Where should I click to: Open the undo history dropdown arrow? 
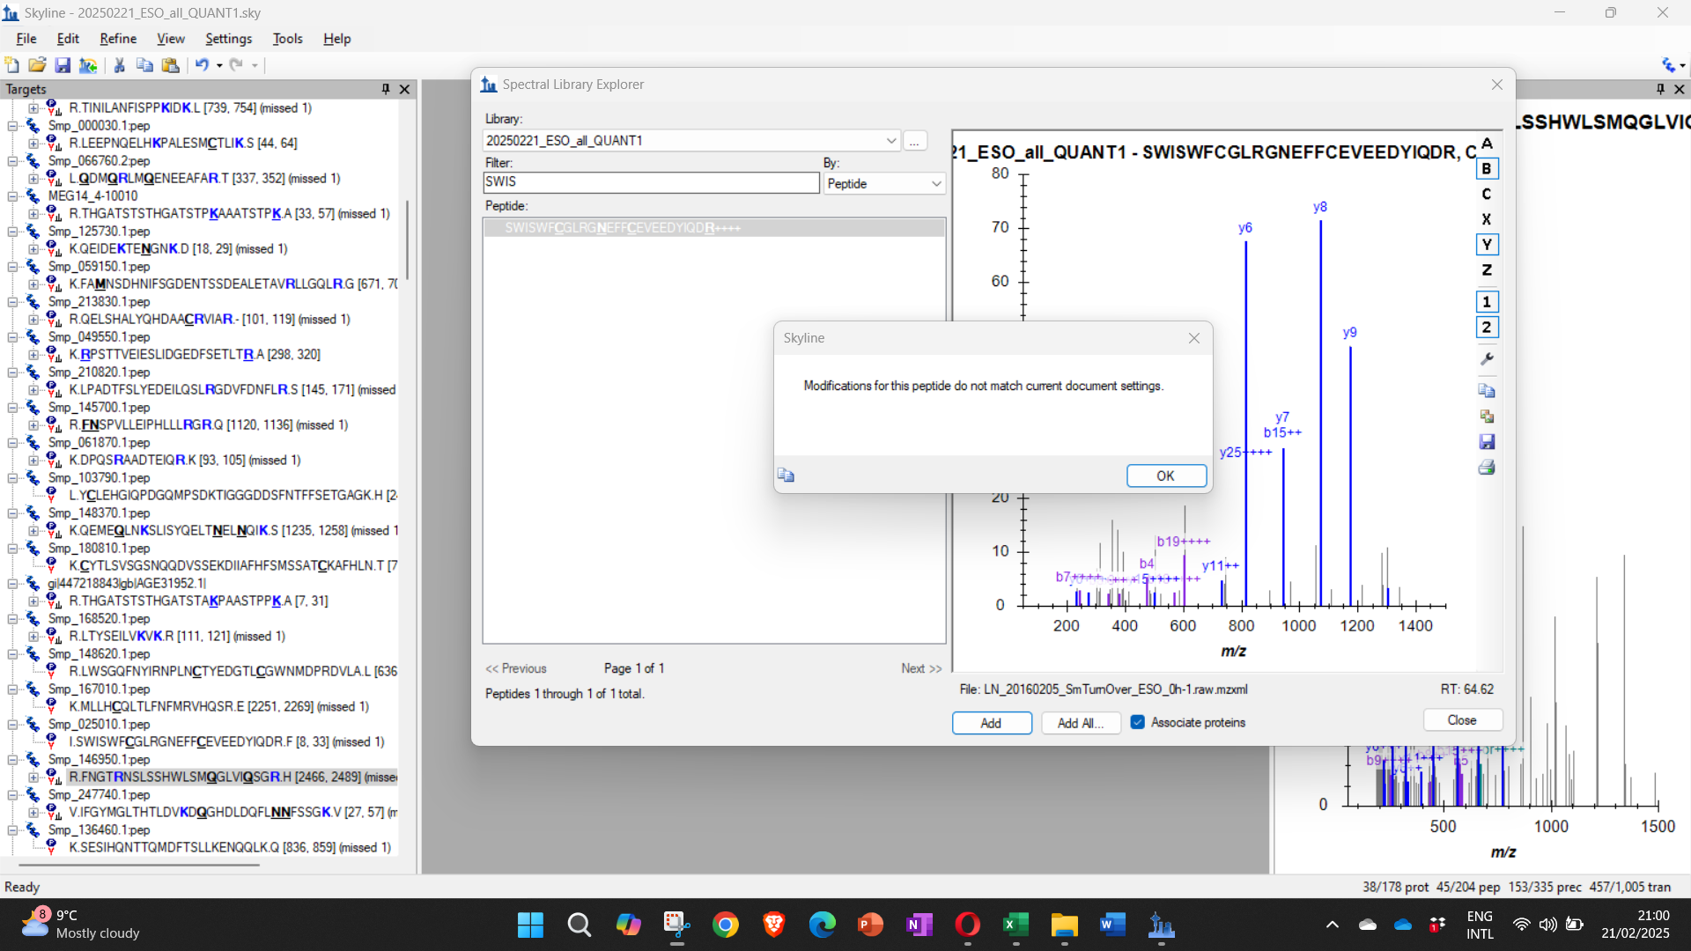coord(219,65)
